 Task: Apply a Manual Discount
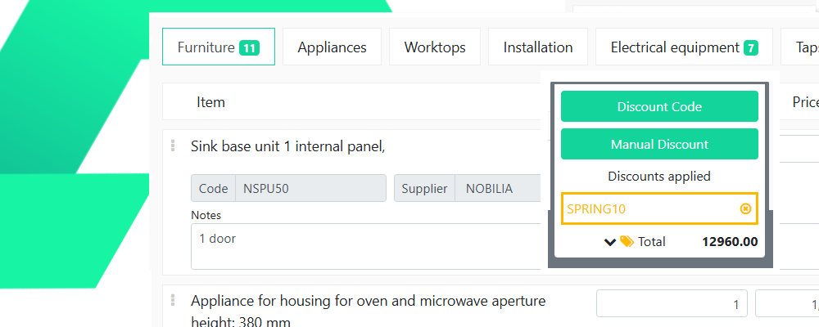tap(659, 144)
